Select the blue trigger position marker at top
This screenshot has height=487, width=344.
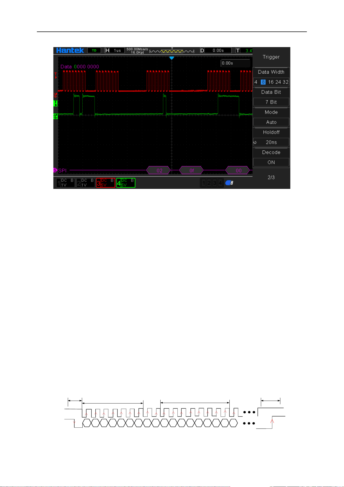tap(171, 58)
